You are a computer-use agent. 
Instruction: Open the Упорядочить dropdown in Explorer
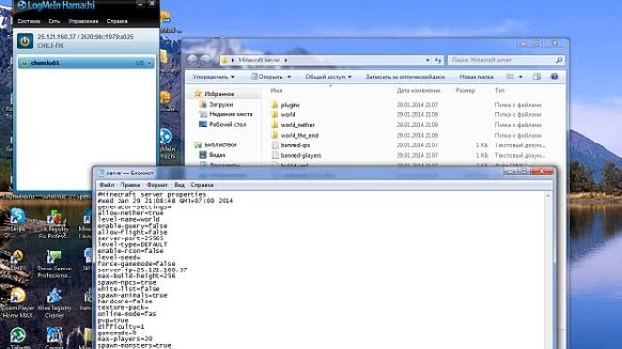coord(214,77)
